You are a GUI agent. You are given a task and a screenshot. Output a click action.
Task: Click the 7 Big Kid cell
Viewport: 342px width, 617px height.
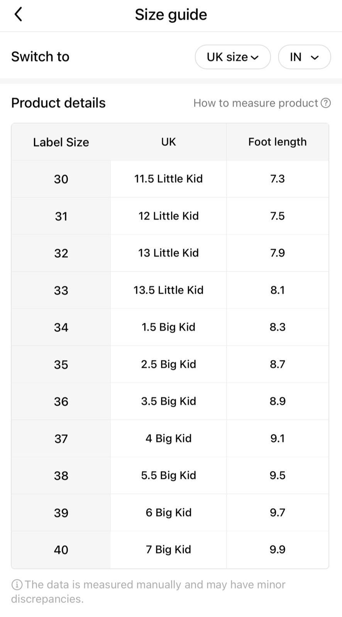[169, 550]
